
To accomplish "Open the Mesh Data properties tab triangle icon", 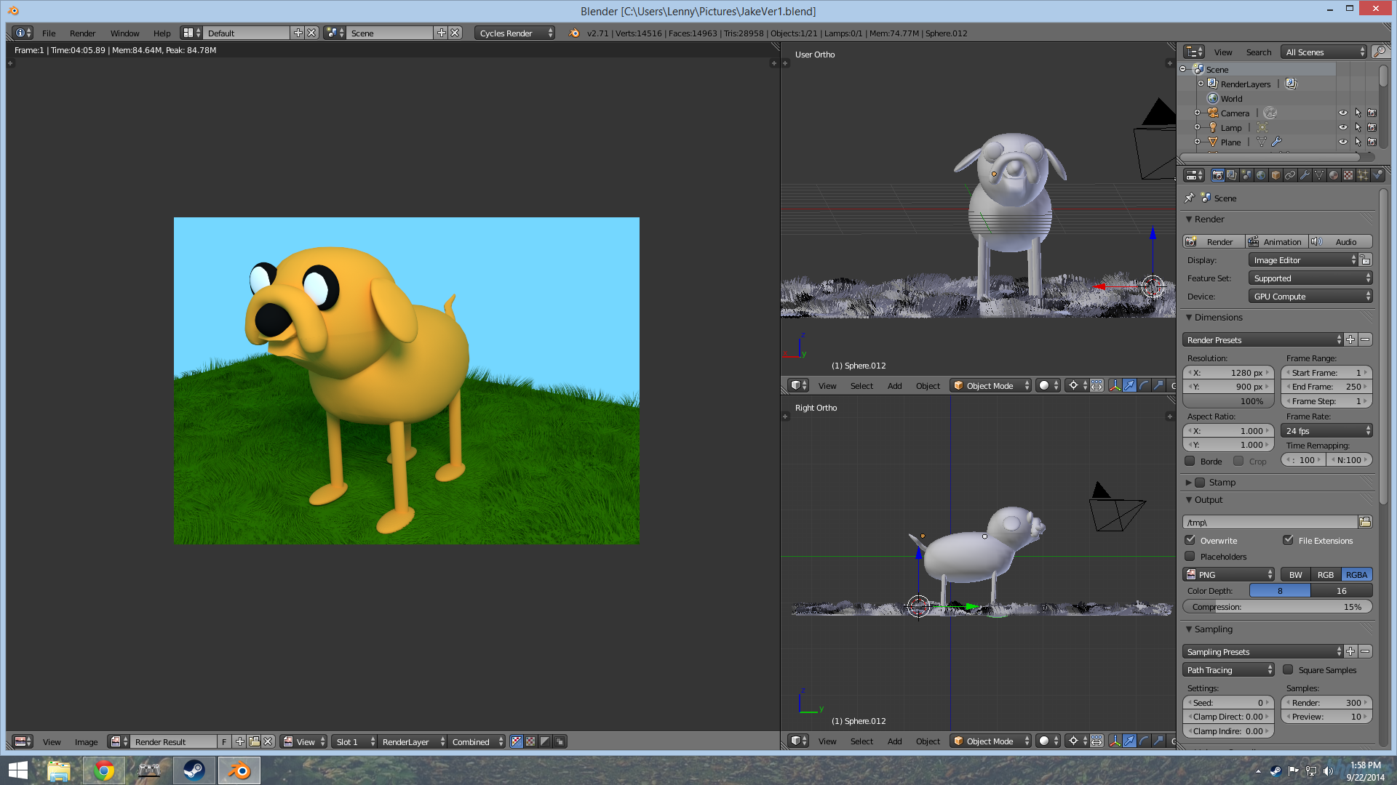I will point(1319,175).
